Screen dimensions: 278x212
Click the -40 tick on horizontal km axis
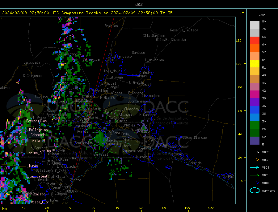coord(23,208)
